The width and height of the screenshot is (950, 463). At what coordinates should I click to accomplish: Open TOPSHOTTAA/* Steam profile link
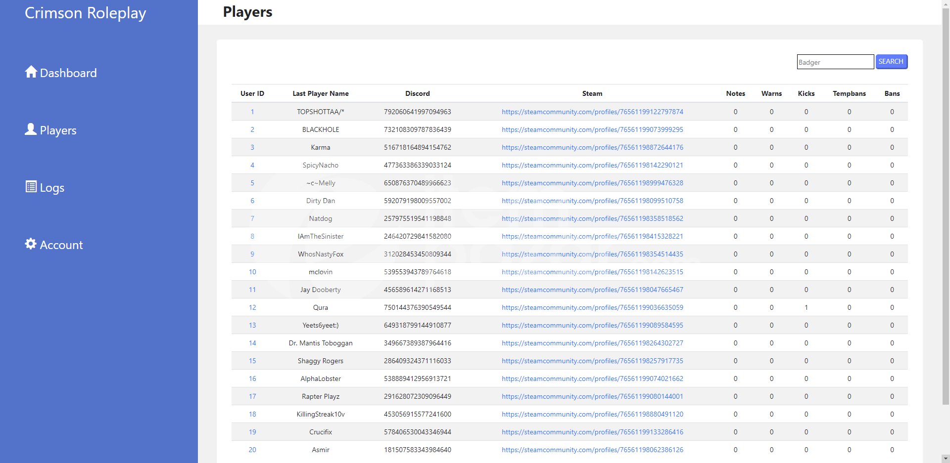(x=592, y=112)
